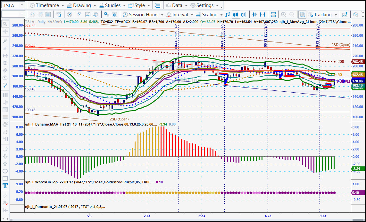Click the sjh_I_MovAvg_3Lines study label
The width and height of the screenshot is (366, 222).
pyautogui.click(x=315, y=22)
